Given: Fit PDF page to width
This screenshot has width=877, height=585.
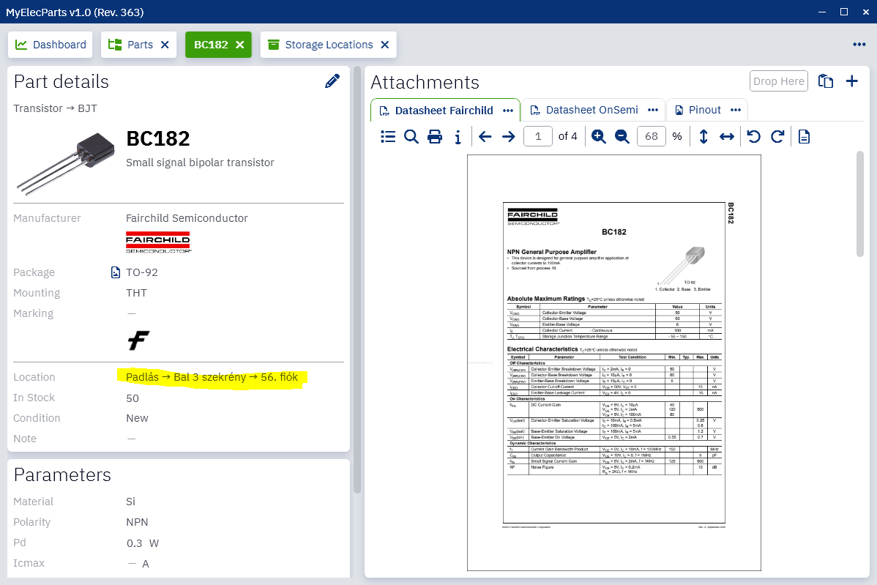Looking at the screenshot, I should click(x=726, y=136).
